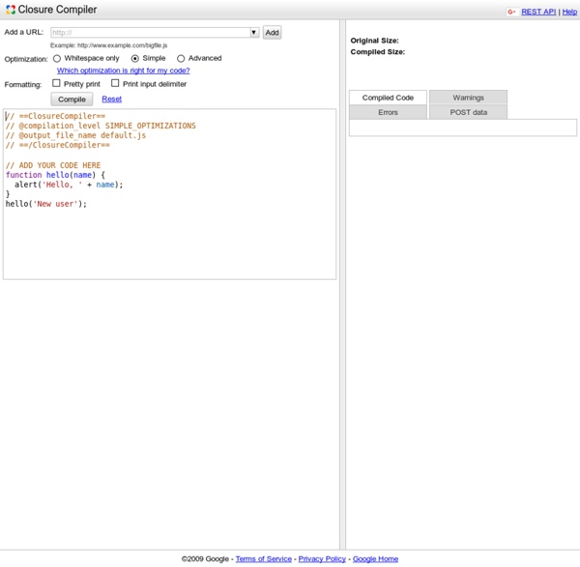The height and width of the screenshot is (567, 580).
Task: Focus the Add a URL input field
Action: click(151, 33)
